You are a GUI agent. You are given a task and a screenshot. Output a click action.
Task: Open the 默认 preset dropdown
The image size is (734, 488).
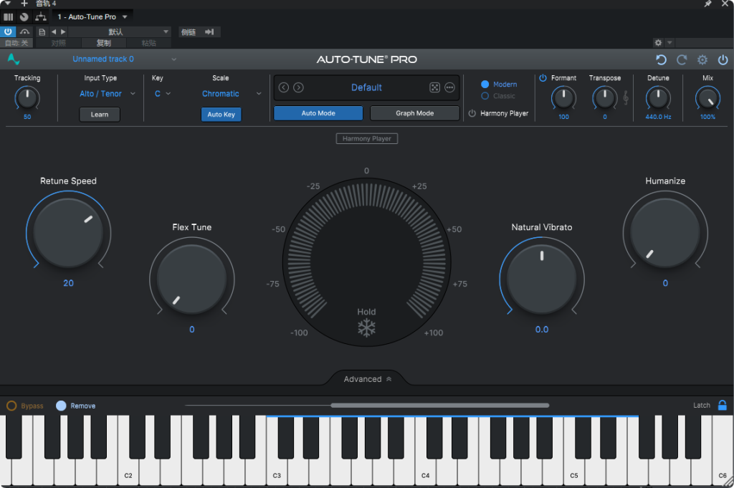(x=120, y=32)
